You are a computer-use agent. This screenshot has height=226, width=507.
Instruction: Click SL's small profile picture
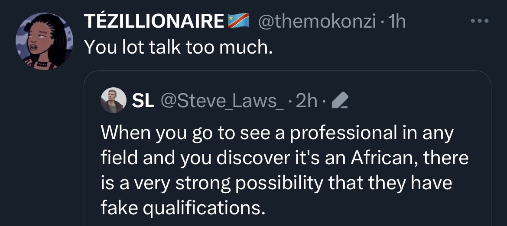tap(113, 102)
